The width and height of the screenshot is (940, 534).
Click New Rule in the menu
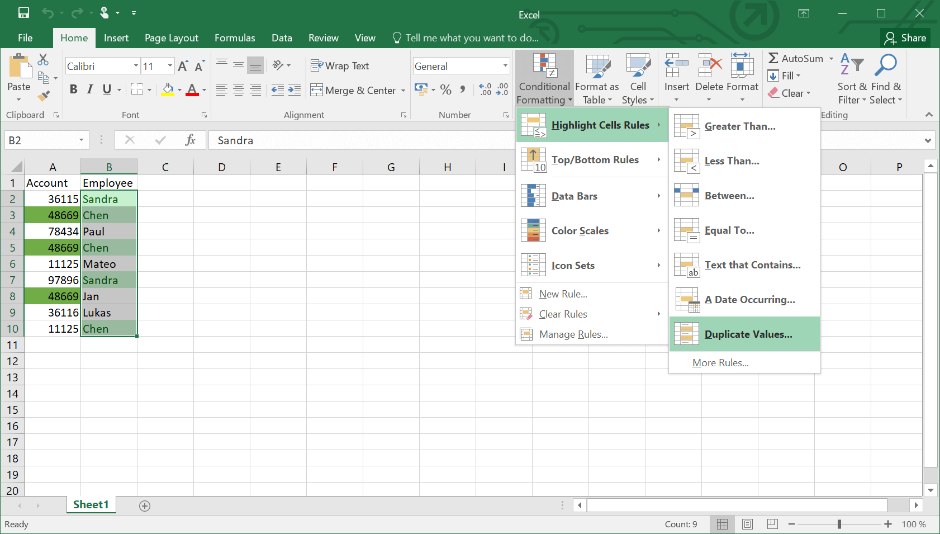click(562, 294)
